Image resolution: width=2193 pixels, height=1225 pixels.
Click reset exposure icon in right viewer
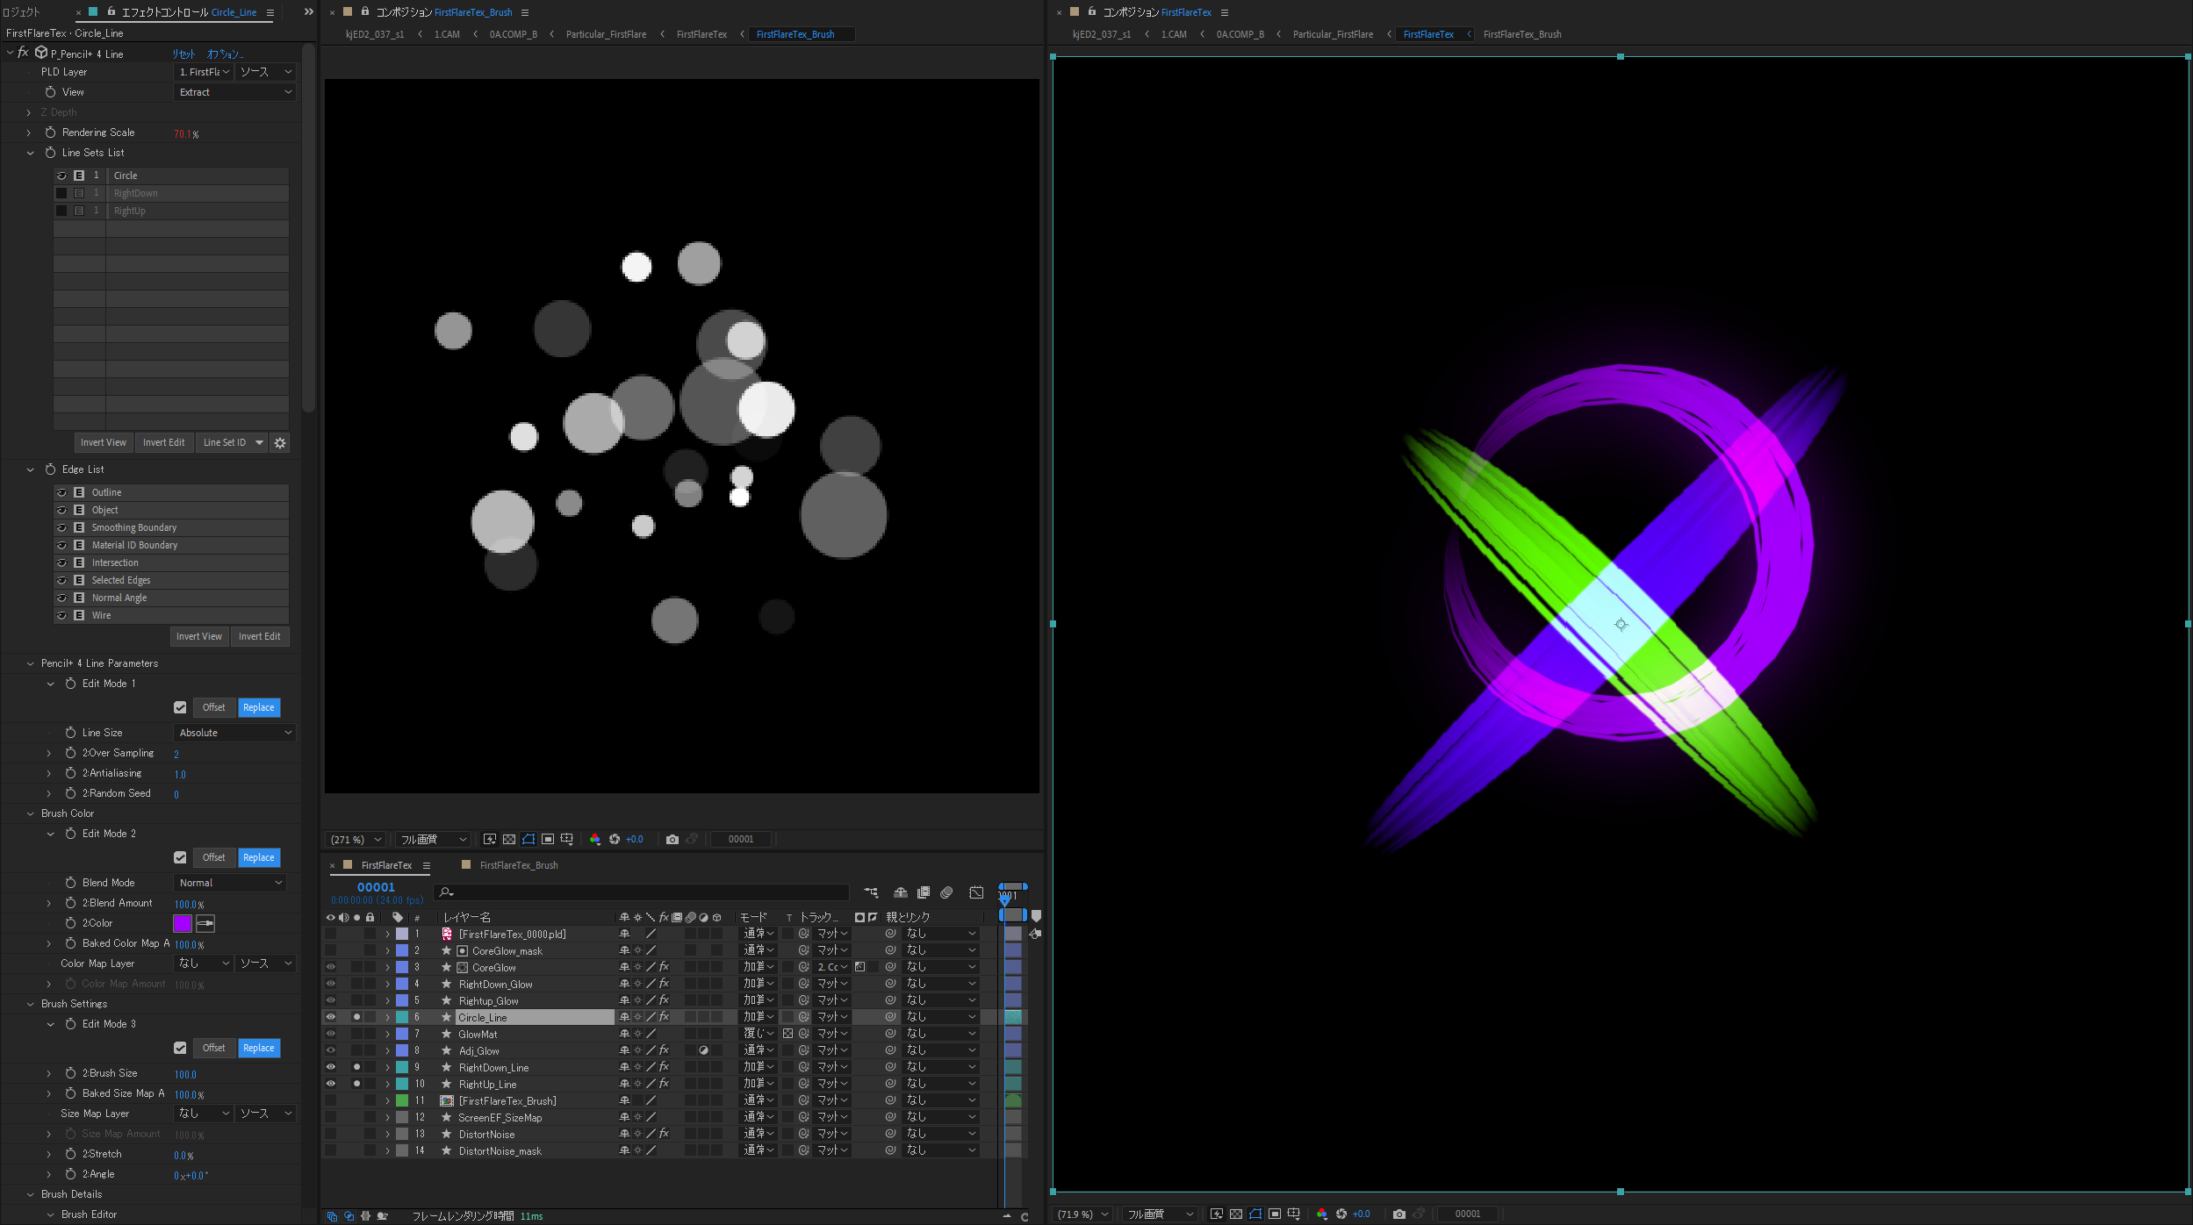[x=1341, y=1214]
